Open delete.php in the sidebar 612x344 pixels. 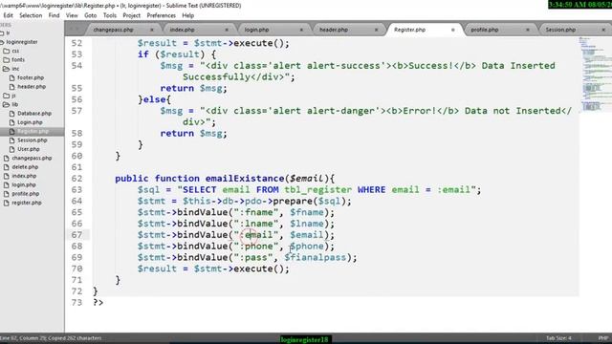(x=25, y=167)
